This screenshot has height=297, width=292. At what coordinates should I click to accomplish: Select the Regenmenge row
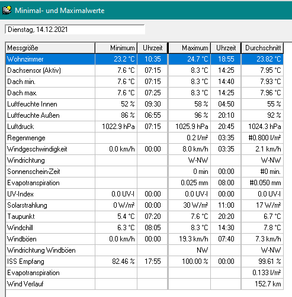click(145, 138)
